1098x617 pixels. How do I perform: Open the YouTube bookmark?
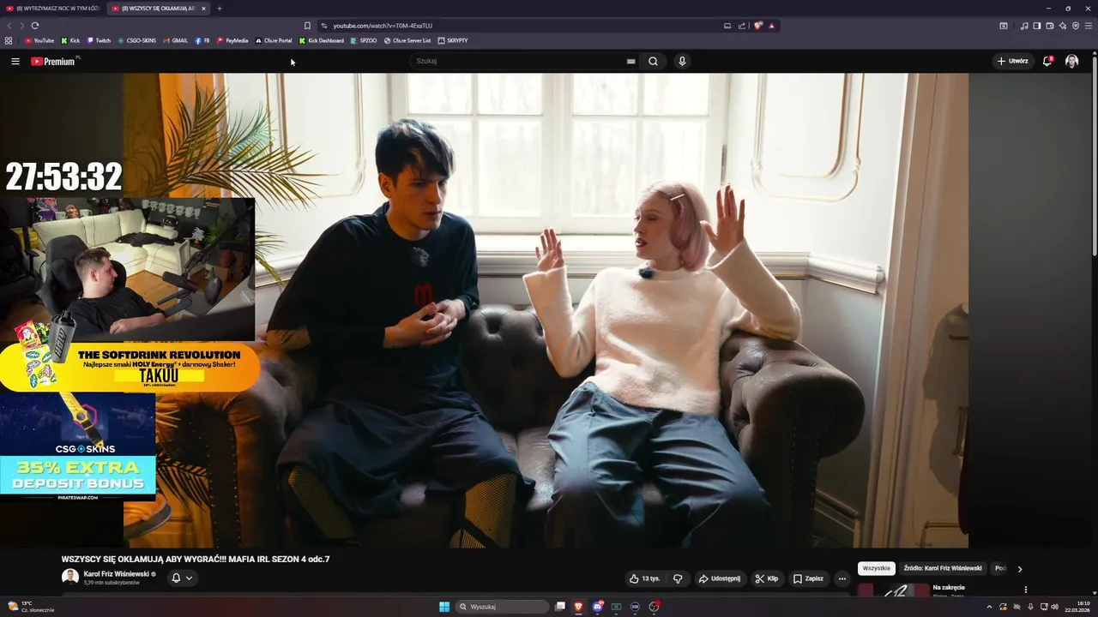[x=39, y=40]
